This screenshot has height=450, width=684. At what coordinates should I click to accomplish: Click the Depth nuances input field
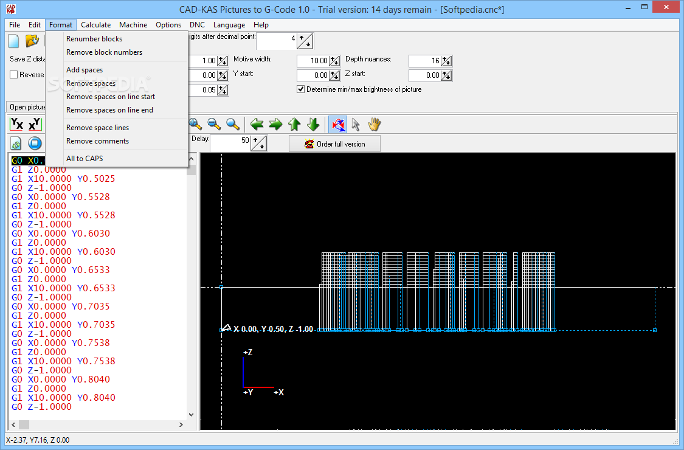point(424,61)
